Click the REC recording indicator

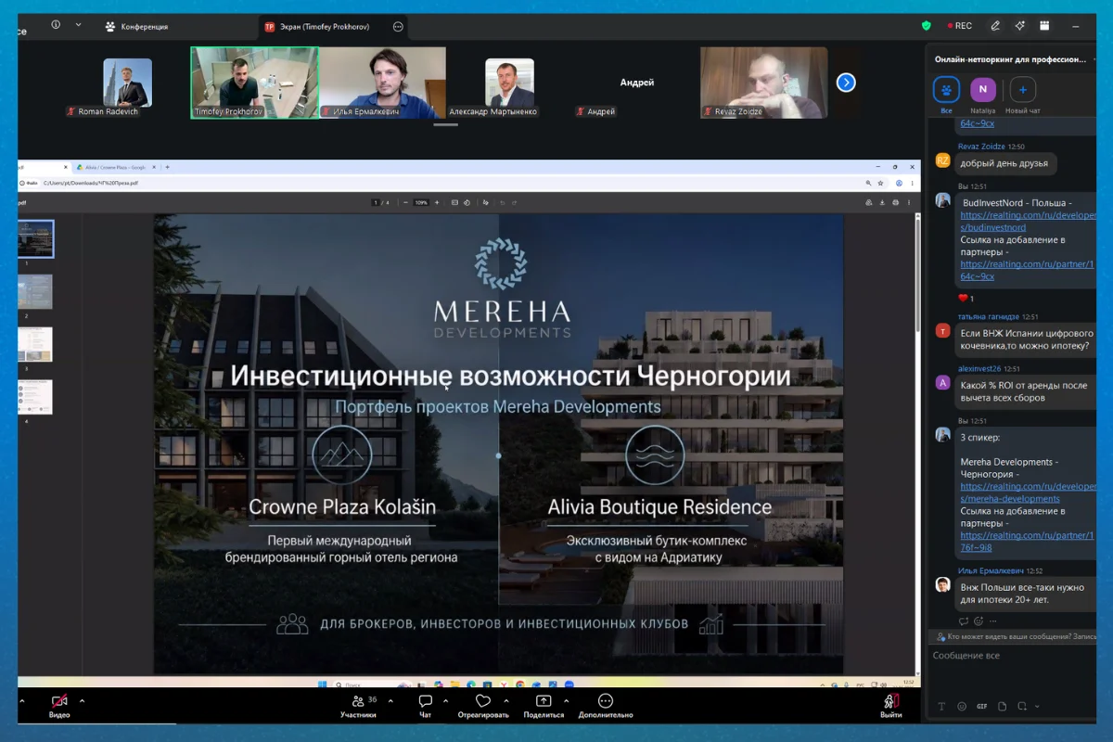pos(960,26)
